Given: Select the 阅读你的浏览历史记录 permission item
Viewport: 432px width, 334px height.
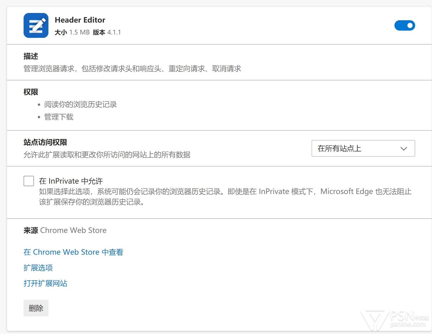Looking at the screenshot, I should pos(81,105).
